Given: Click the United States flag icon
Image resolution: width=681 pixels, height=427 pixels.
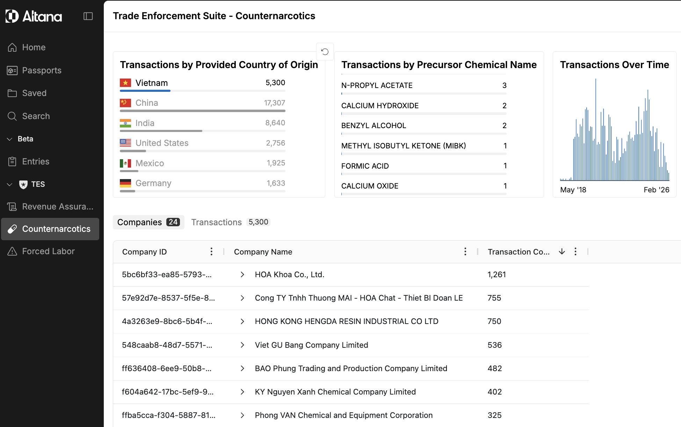Looking at the screenshot, I should point(125,143).
